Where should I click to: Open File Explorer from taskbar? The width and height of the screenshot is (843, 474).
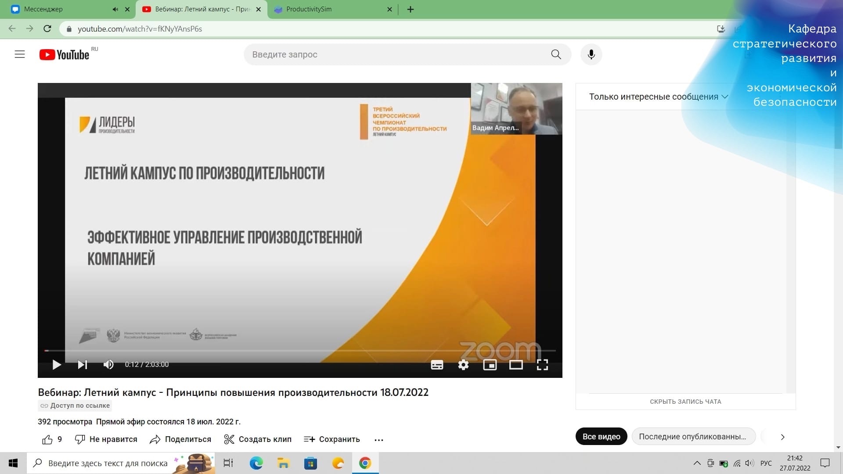point(283,463)
